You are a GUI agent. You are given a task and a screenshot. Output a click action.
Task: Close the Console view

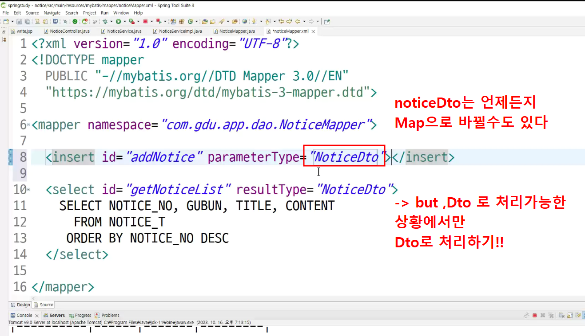[37, 316]
